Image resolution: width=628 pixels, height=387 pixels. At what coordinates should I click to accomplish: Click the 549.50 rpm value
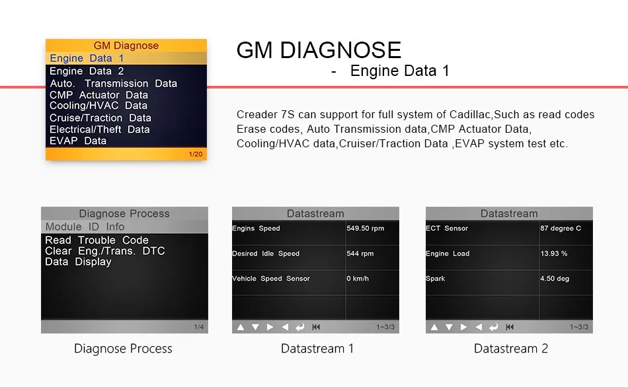click(x=366, y=229)
